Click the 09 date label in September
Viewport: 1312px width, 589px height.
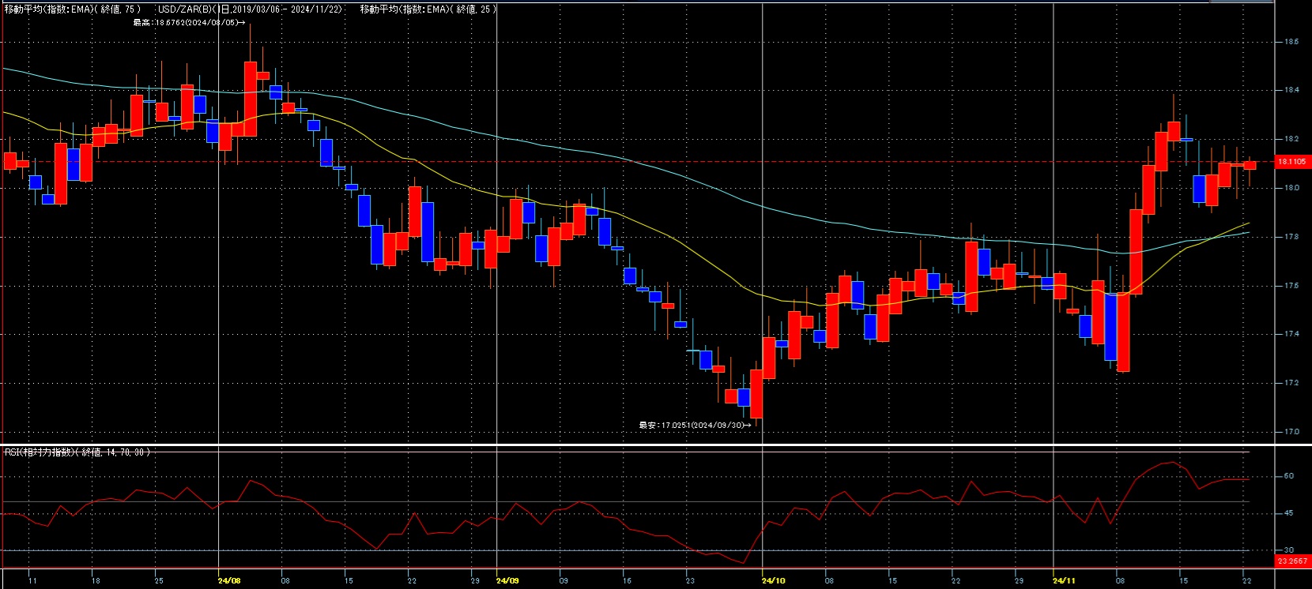click(564, 581)
